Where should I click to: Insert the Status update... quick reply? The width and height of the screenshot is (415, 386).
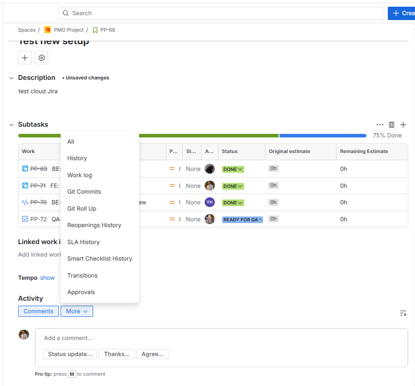coord(70,354)
